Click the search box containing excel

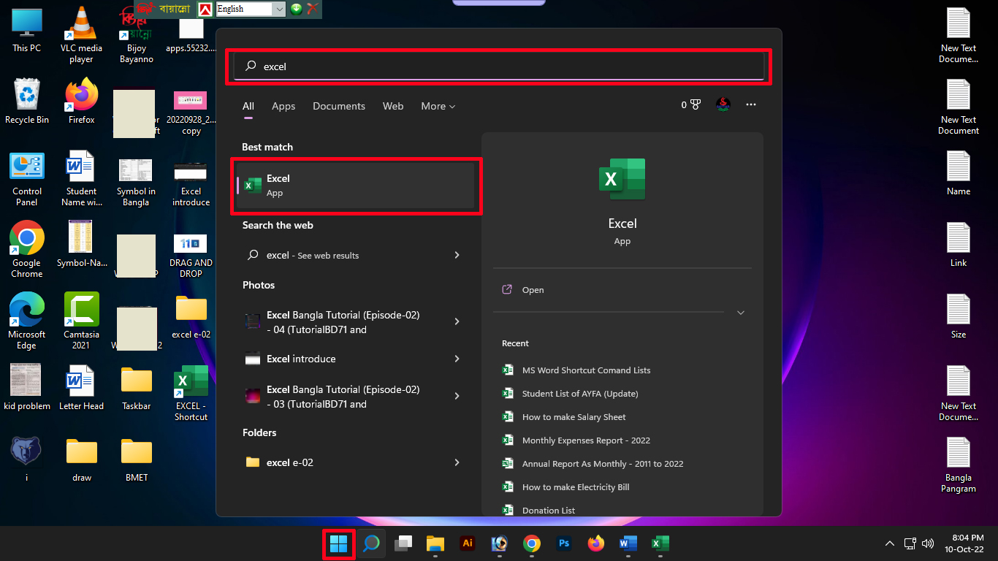tap(499, 66)
